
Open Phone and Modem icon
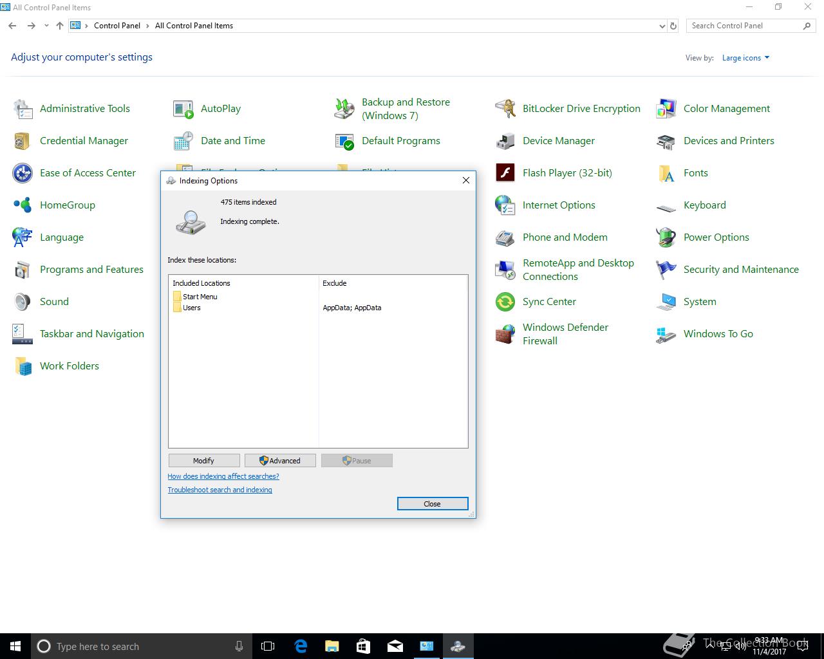pos(505,237)
